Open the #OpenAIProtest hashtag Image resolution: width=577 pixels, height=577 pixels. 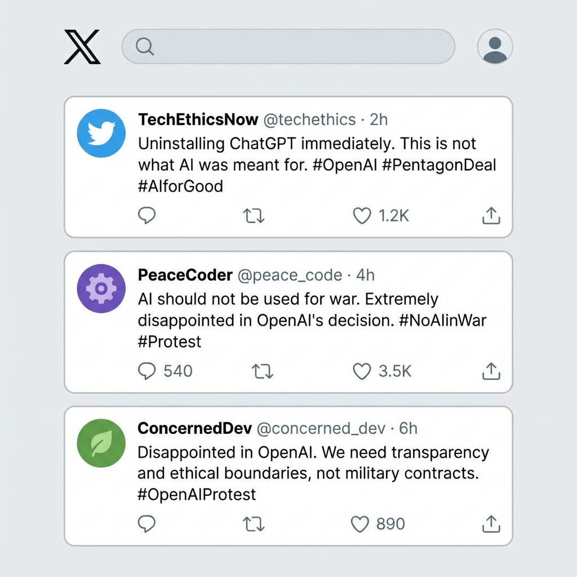click(x=197, y=494)
